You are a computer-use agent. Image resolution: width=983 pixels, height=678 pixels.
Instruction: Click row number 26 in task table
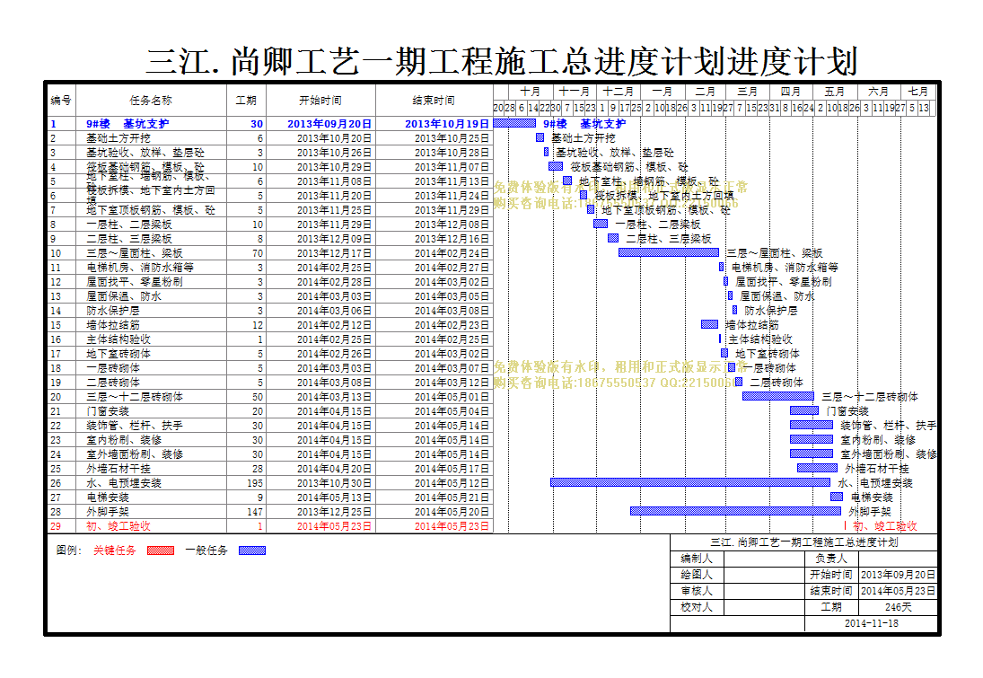[x=56, y=483]
